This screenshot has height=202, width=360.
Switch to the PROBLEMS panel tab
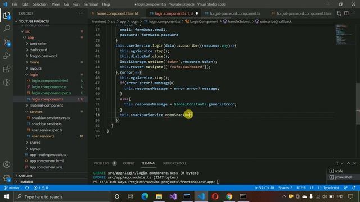[x=101, y=163]
